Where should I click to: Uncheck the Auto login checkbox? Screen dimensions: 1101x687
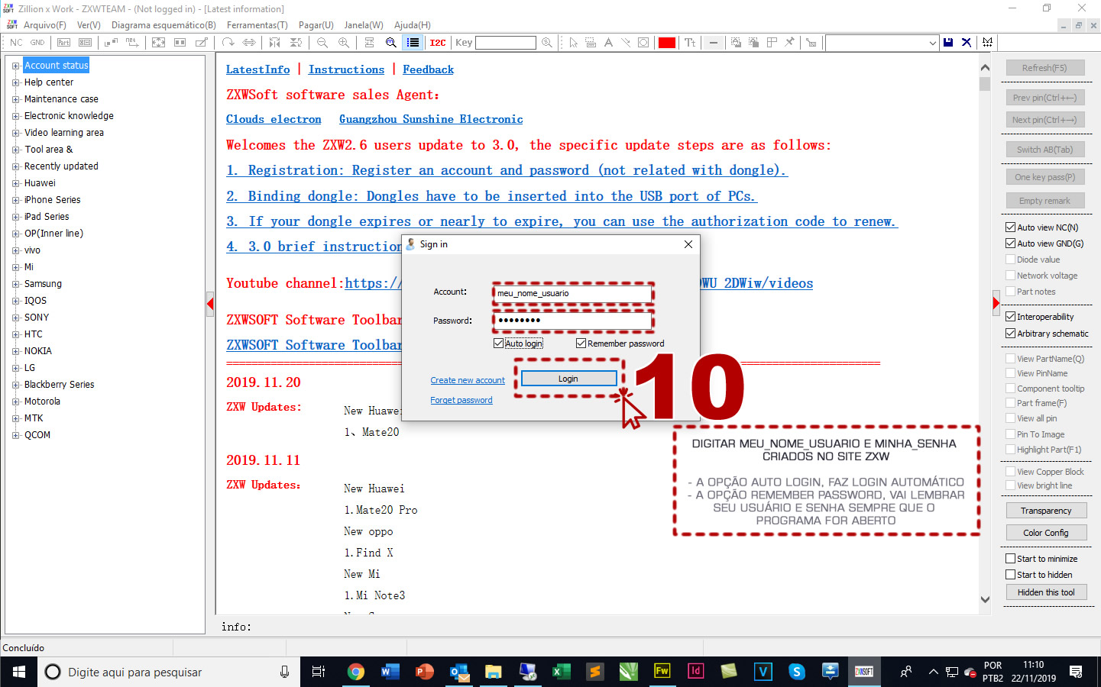tap(499, 343)
